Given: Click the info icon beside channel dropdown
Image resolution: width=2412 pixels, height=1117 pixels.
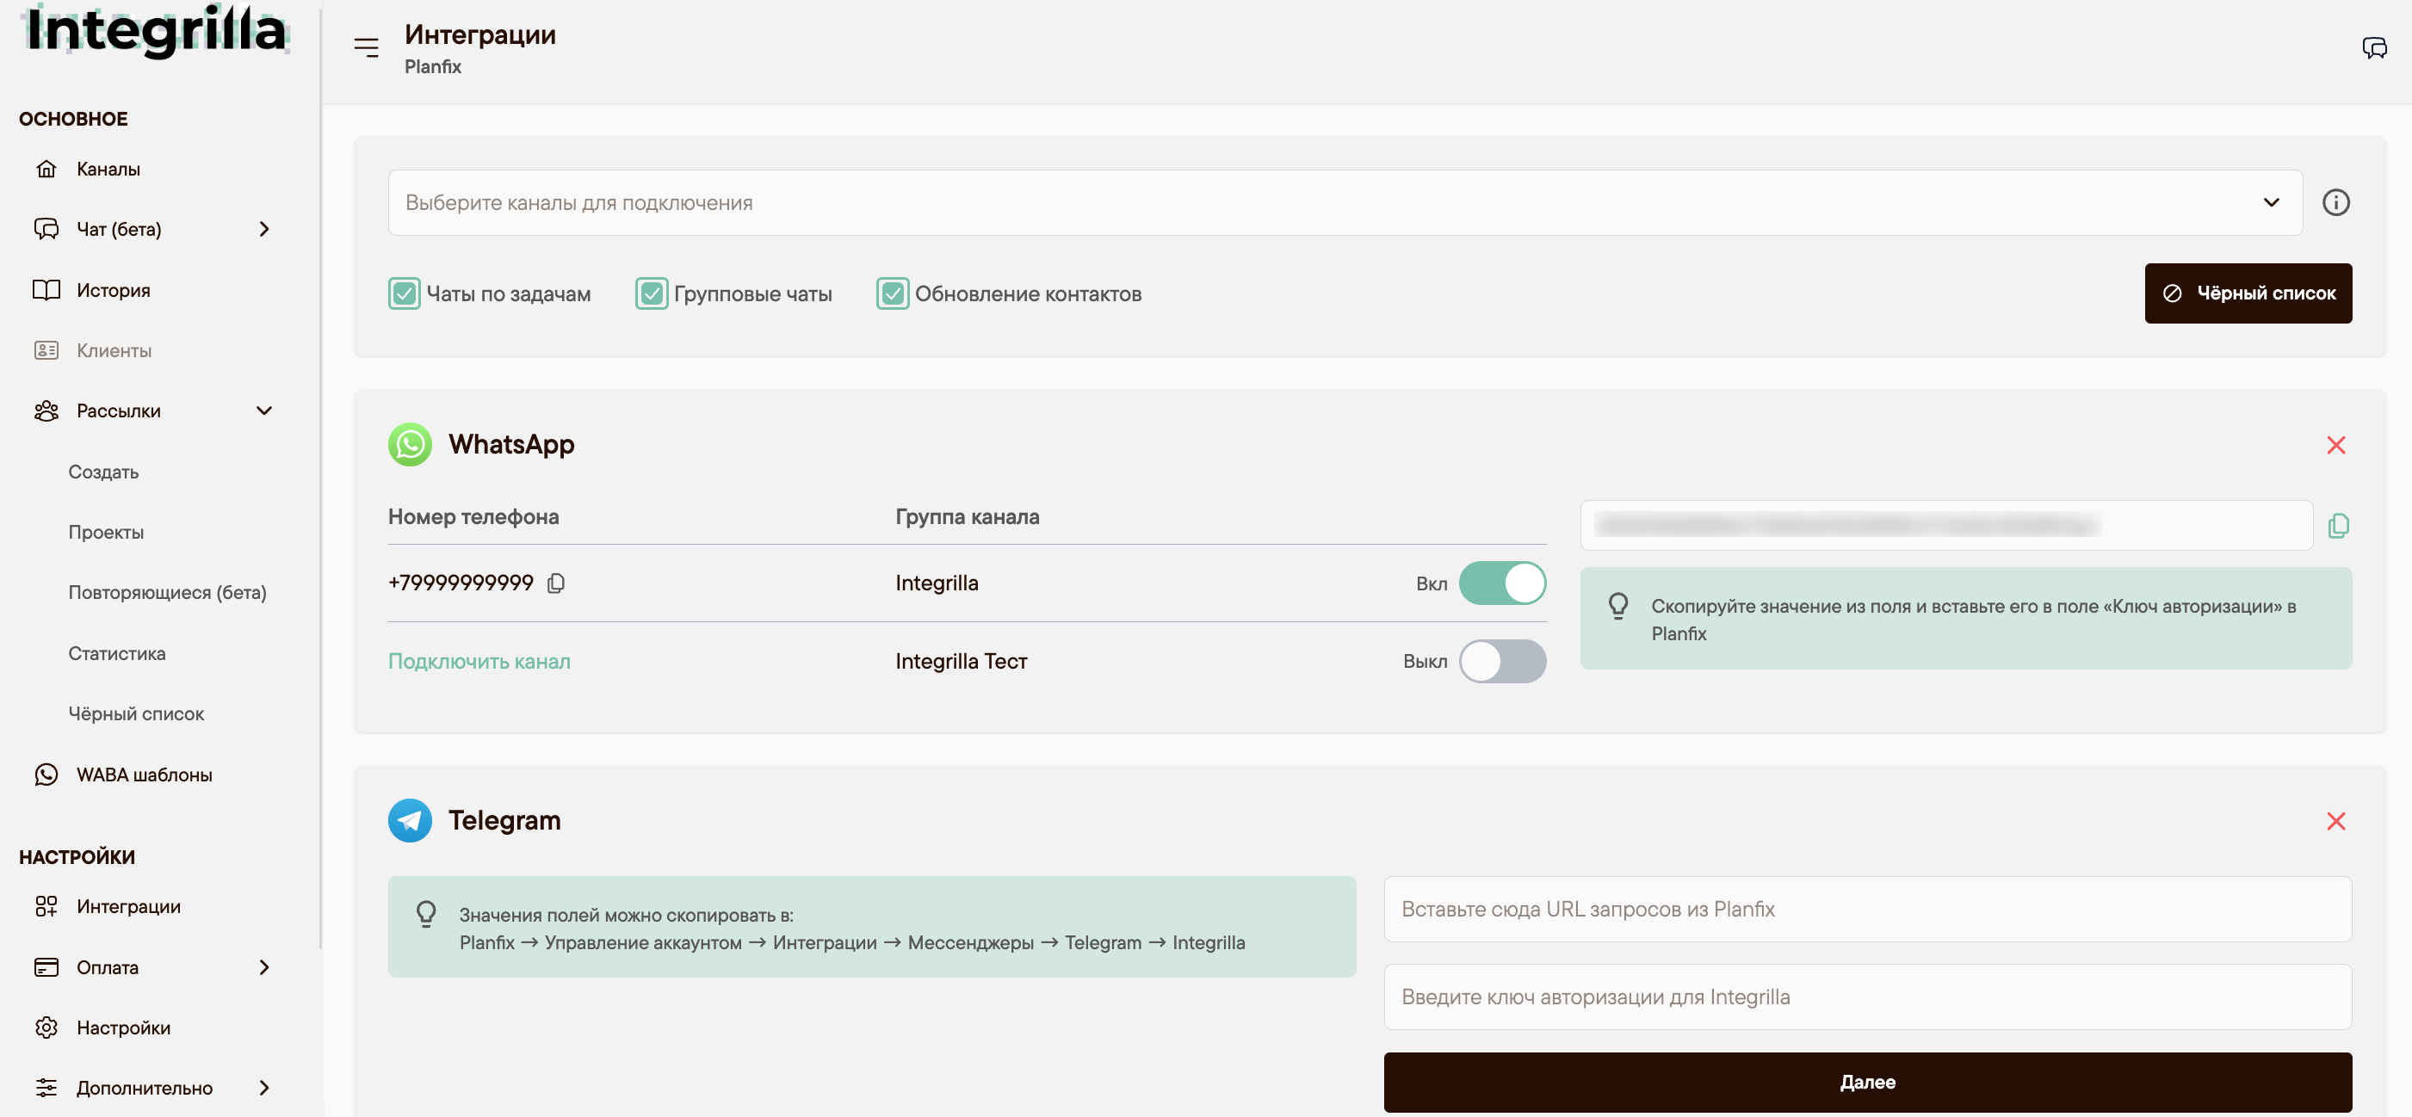Looking at the screenshot, I should point(2335,202).
